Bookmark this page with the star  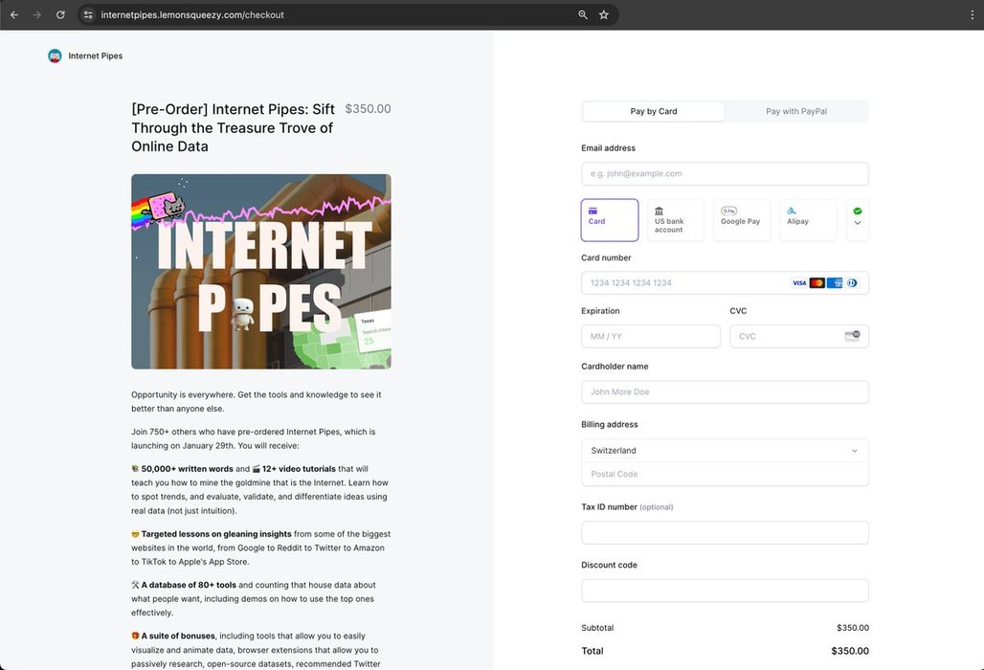click(x=604, y=14)
